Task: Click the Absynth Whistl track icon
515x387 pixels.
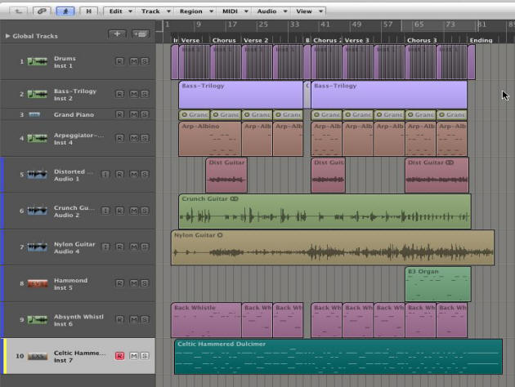Action: tap(37, 320)
